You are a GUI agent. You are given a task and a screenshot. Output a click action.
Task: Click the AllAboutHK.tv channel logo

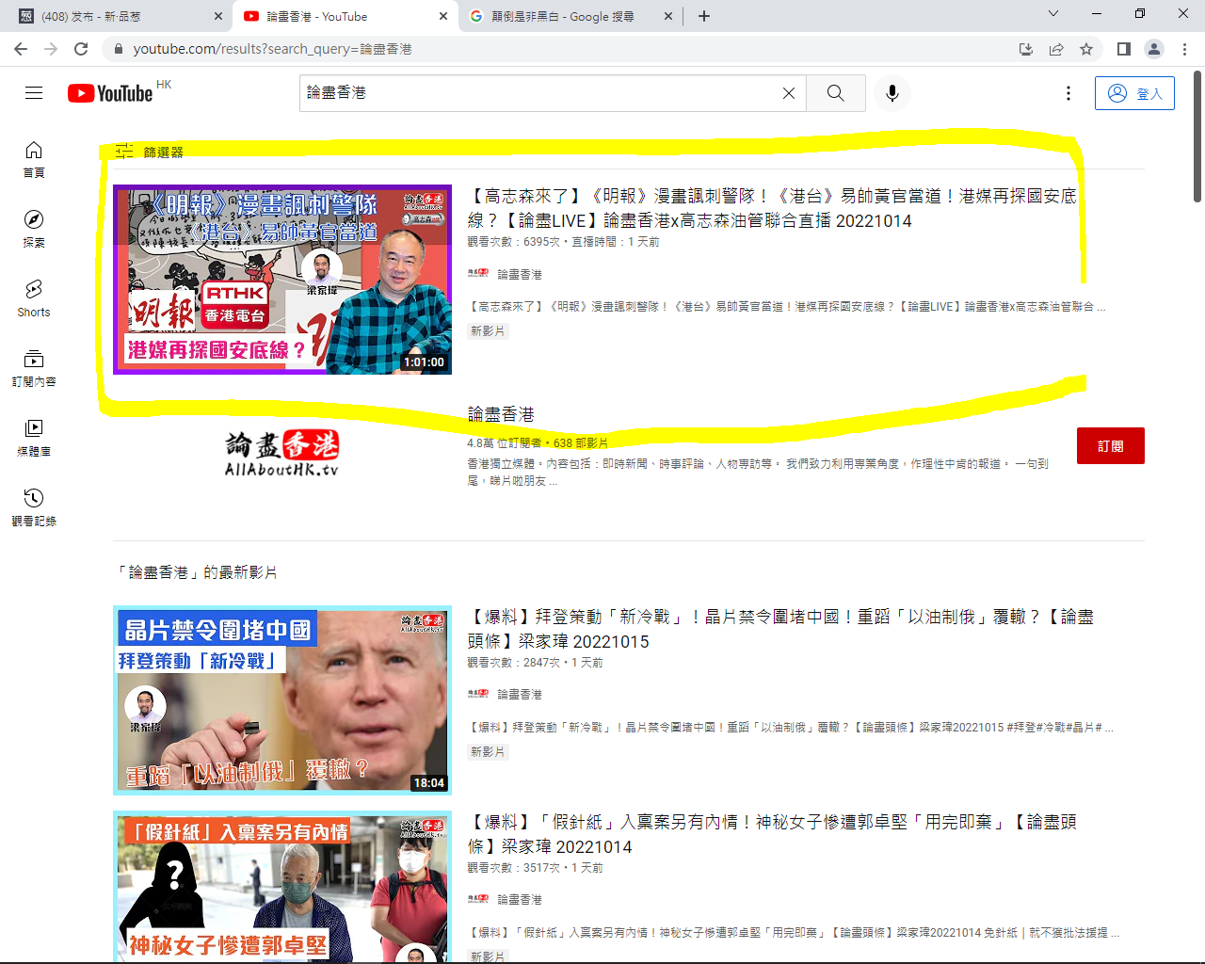coord(281,453)
